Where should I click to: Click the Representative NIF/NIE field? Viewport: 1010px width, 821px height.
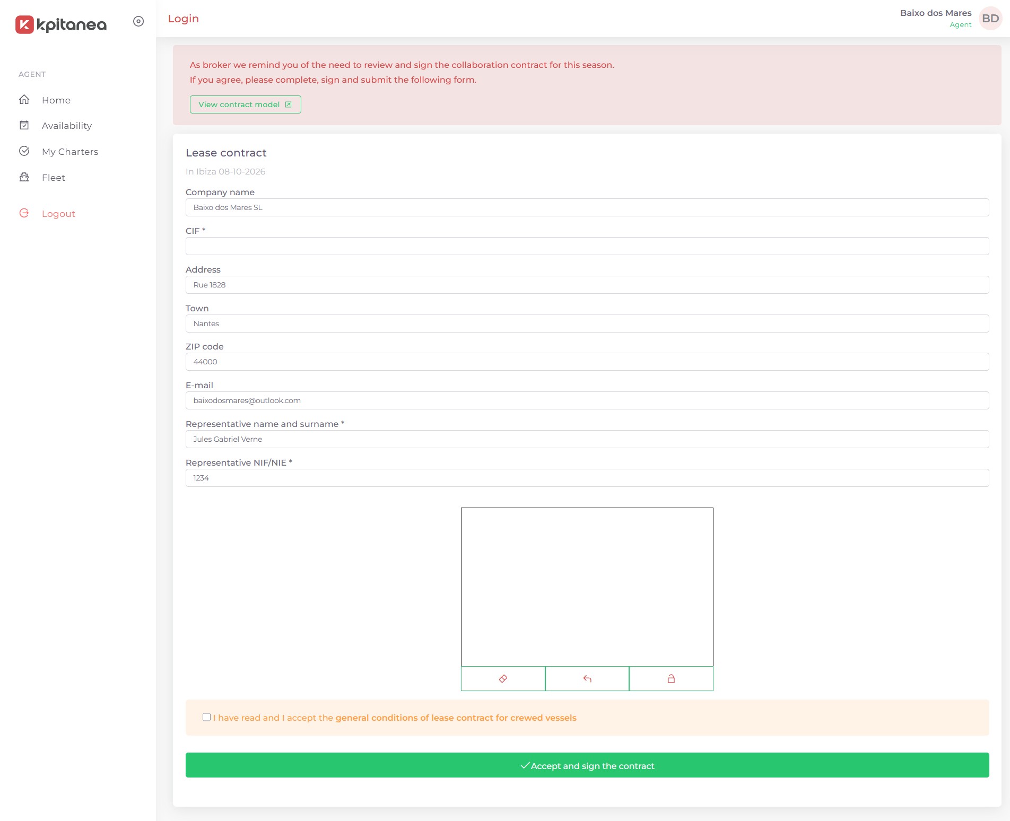pyautogui.click(x=587, y=478)
